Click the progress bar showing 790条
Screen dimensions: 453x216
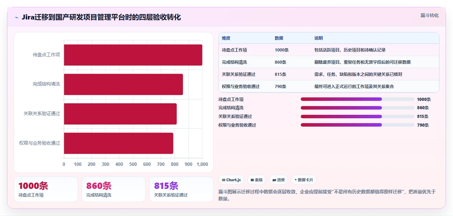coord(358,125)
